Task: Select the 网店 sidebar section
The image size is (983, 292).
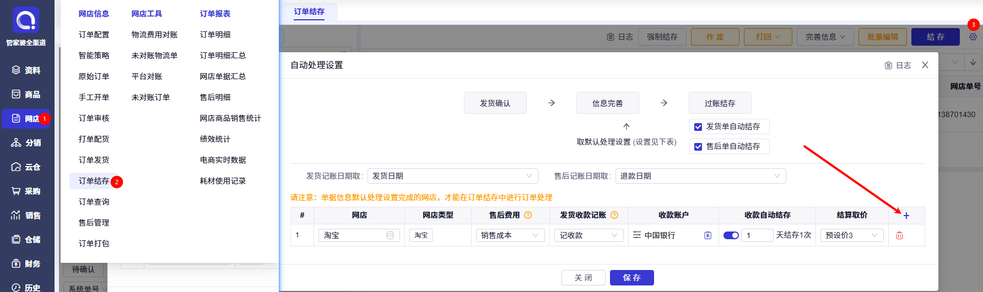Action: click(26, 119)
